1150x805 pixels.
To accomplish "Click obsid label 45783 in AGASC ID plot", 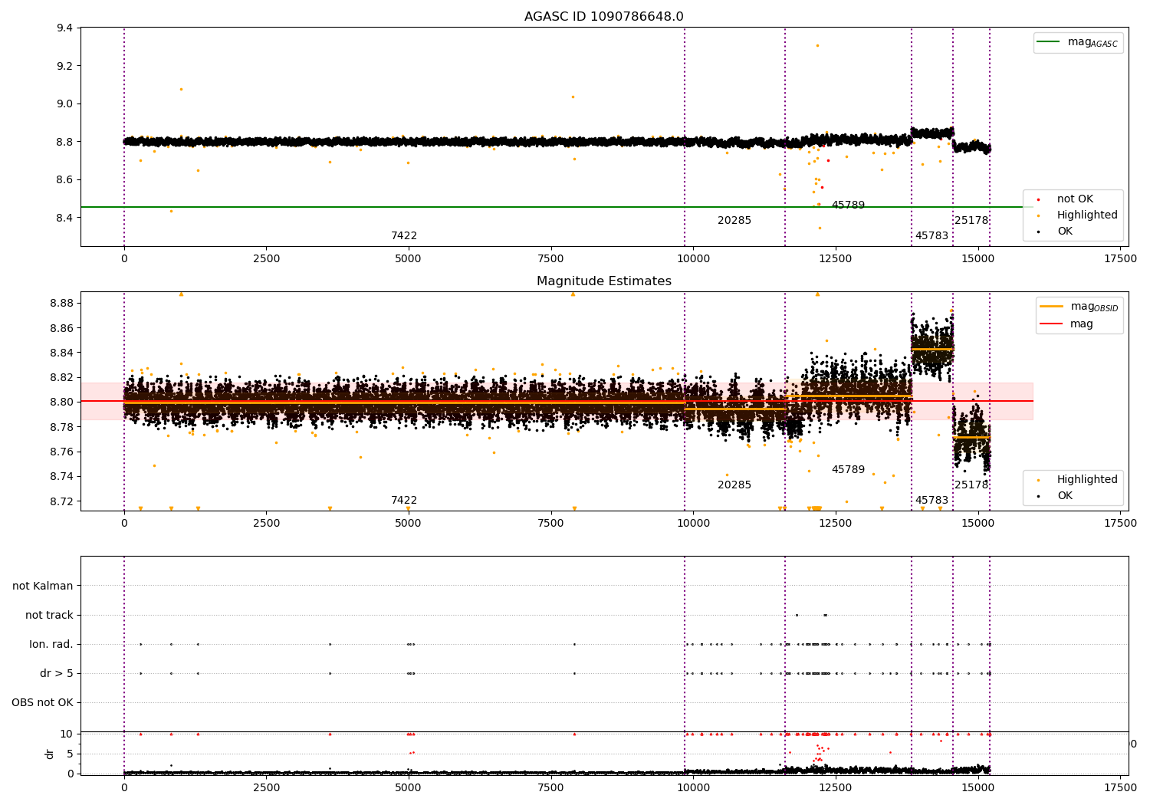I will coord(932,236).
